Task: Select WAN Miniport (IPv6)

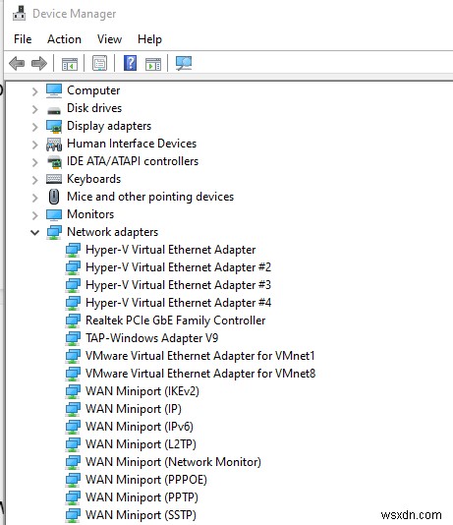Action: click(x=140, y=427)
